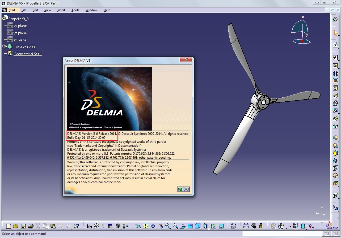Create a new document with the New icon
The height and width of the screenshot is (238, 341).
(x=9, y=226)
